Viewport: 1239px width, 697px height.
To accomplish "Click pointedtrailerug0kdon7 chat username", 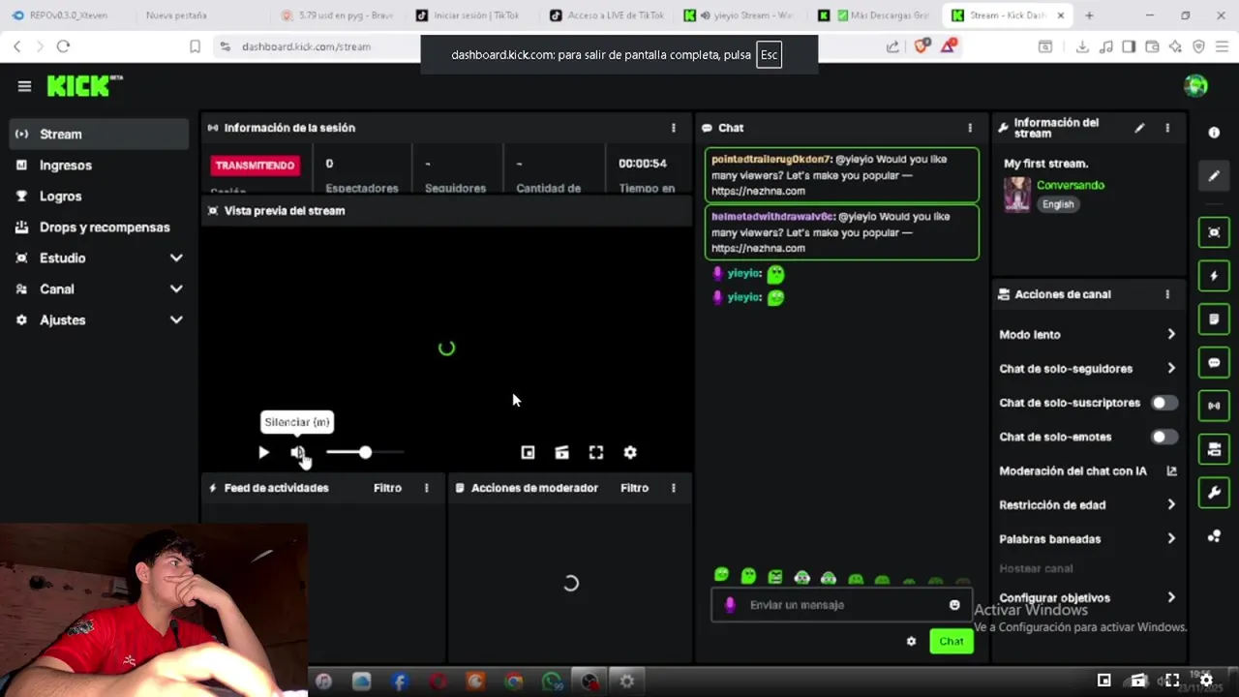I will pos(771,159).
